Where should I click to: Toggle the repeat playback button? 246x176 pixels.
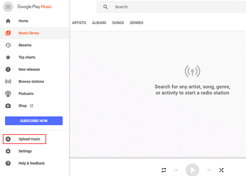(164, 170)
